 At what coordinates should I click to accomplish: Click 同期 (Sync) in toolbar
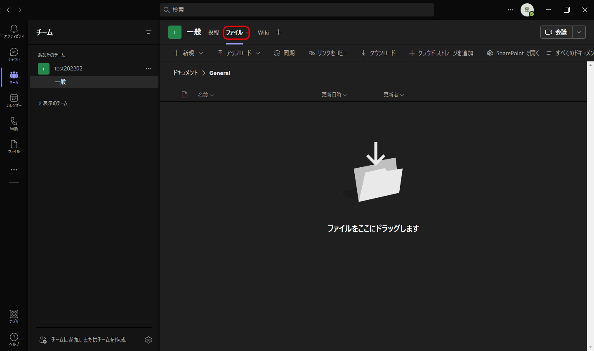pyautogui.click(x=284, y=53)
